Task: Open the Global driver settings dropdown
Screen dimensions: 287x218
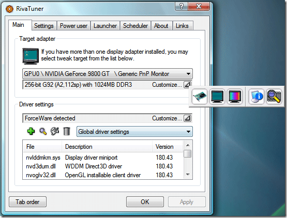Action: (134, 132)
